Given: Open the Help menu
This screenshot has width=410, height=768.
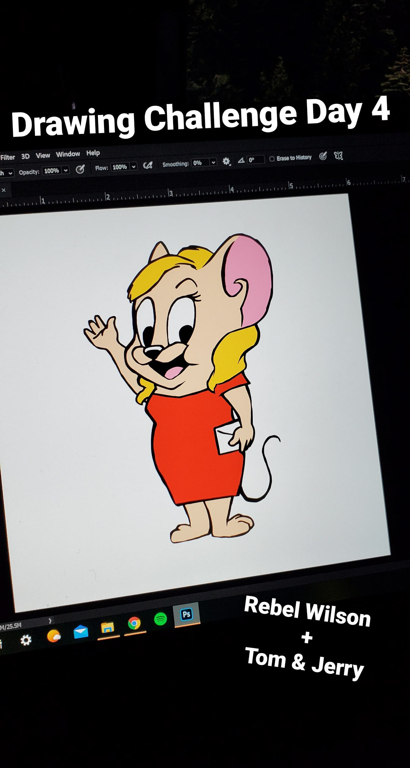Looking at the screenshot, I should (93, 153).
